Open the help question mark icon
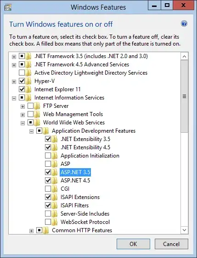The image size is (197, 258). pyautogui.click(x=184, y=23)
